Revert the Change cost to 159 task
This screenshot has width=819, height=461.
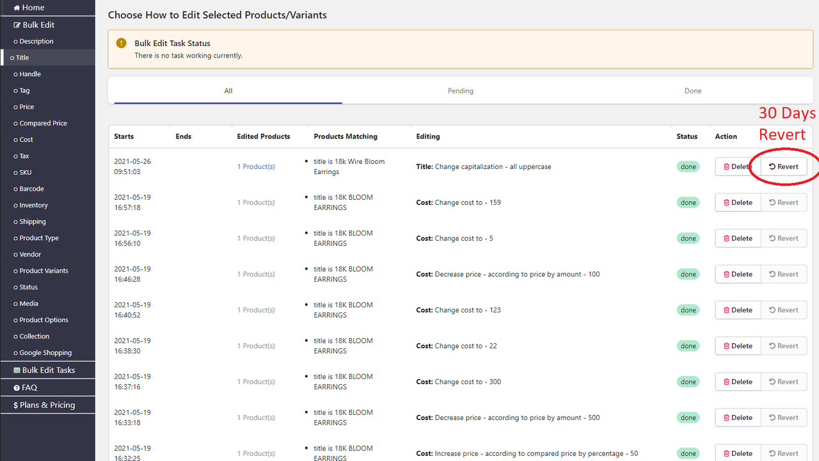pyautogui.click(x=784, y=202)
